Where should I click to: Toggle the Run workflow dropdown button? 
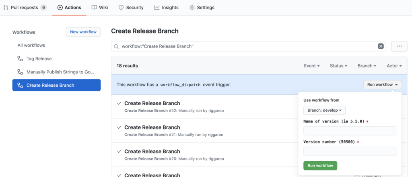(382, 85)
